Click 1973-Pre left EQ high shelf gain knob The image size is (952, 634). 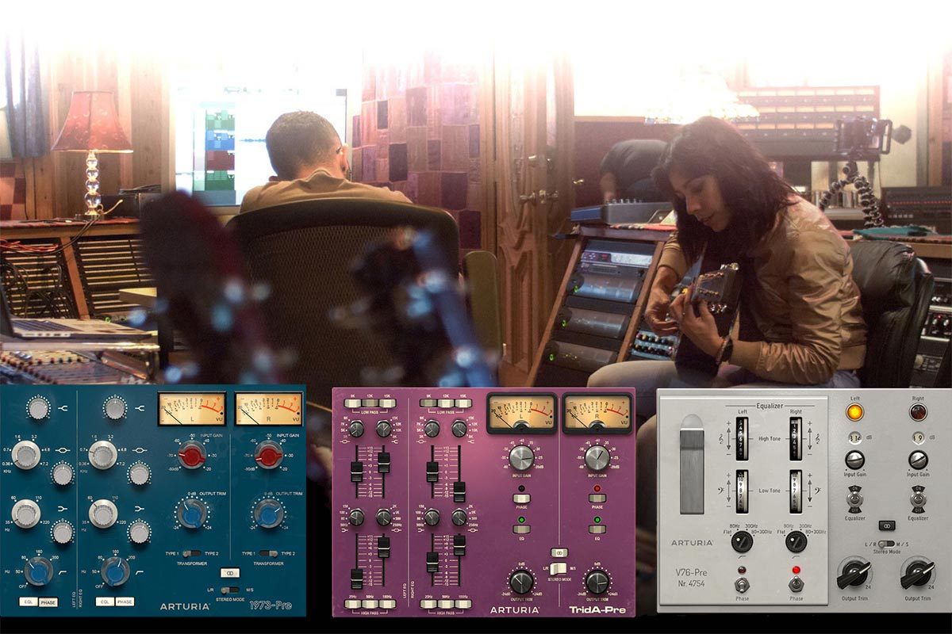[38, 408]
